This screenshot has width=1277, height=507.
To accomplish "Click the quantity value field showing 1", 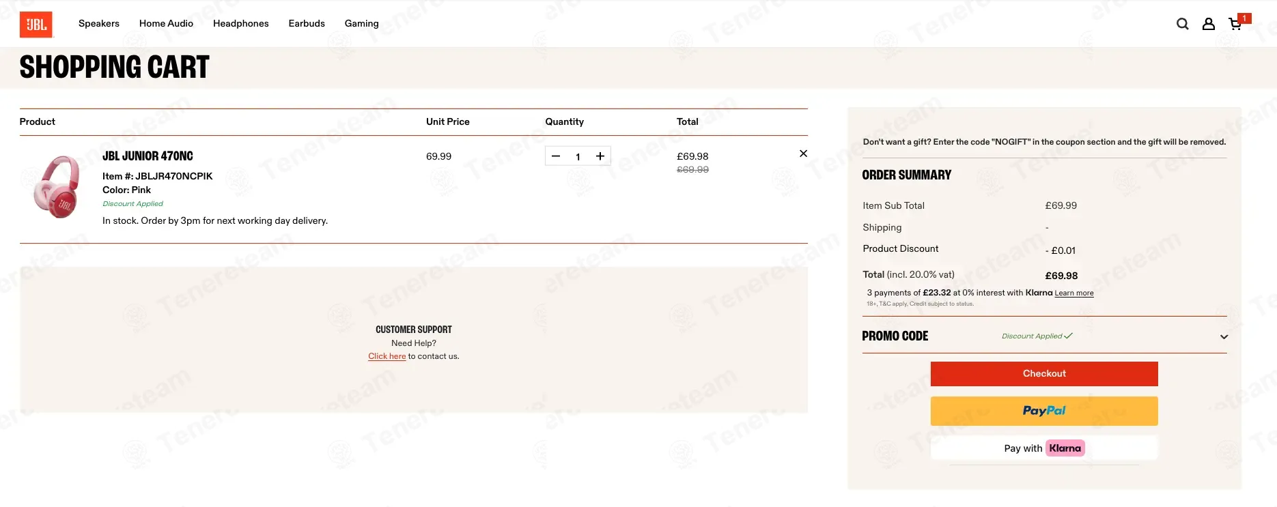I will pos(578,157).
